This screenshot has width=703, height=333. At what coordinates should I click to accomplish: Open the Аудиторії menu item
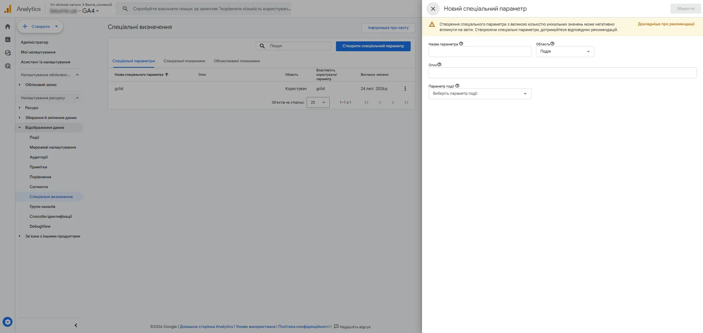(38, 157)
